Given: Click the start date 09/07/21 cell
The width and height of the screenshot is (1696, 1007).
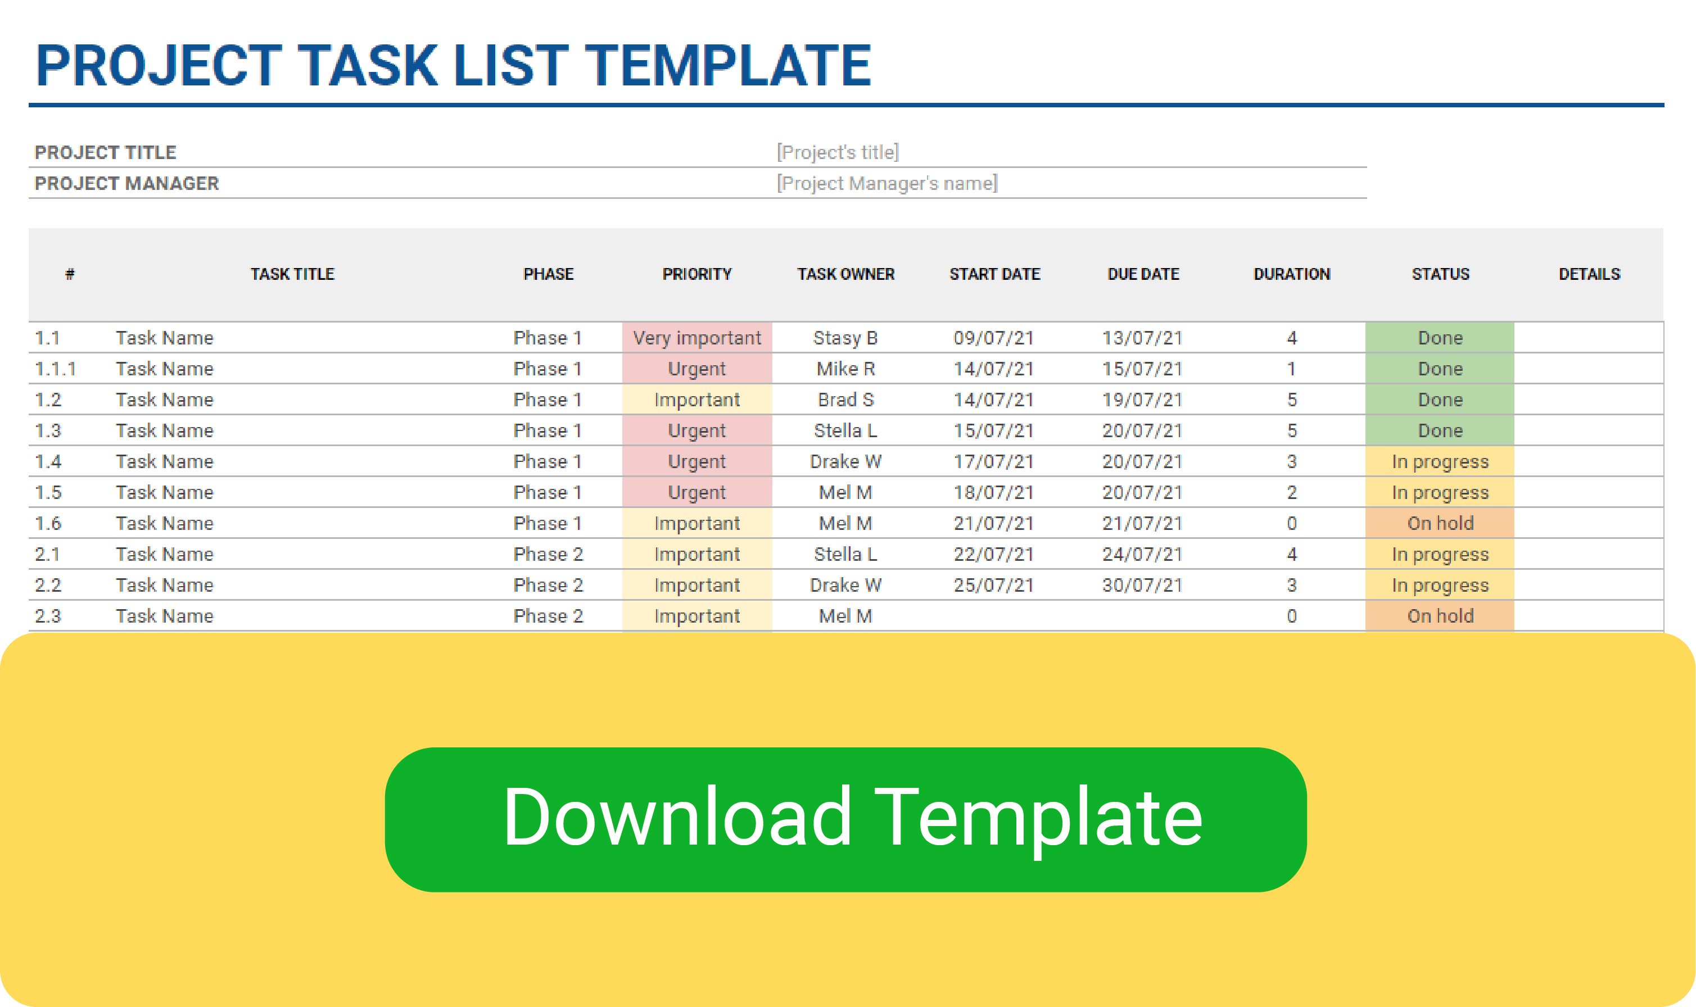Looking at the screenshot, I should point(993,338).
